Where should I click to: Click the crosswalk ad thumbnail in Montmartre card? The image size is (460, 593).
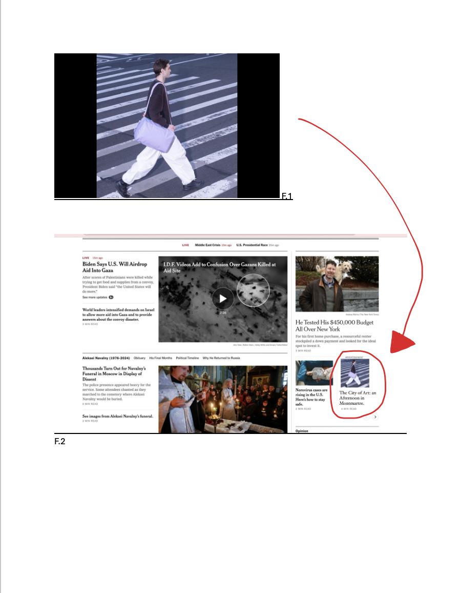(355, 373)
